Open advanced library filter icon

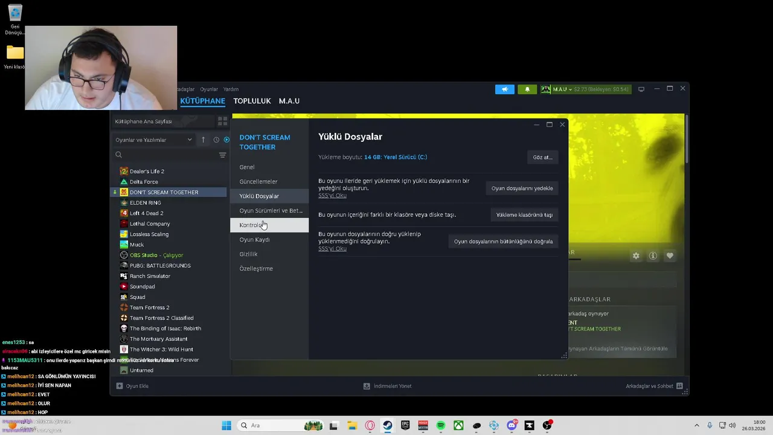[x=222, y=155]
